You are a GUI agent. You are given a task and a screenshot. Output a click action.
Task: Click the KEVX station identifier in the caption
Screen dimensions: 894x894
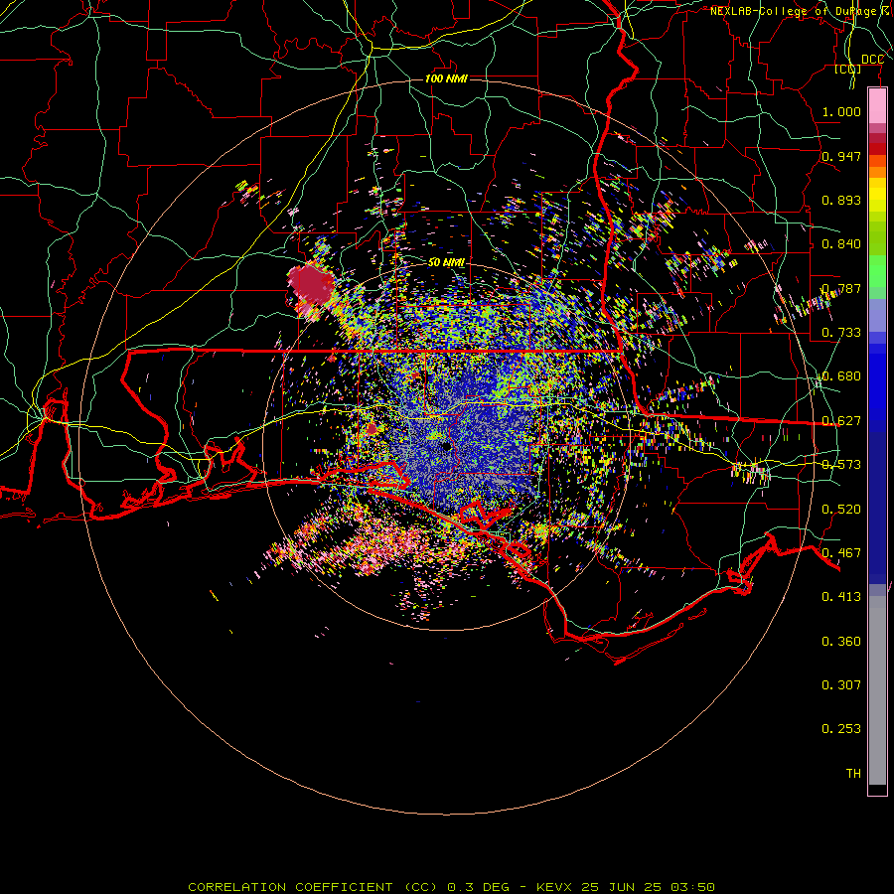point(553,887)
